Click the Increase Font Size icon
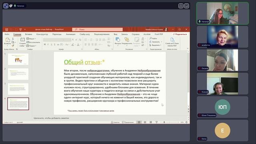Screen dimensions: 256x144 coord(73,40)
